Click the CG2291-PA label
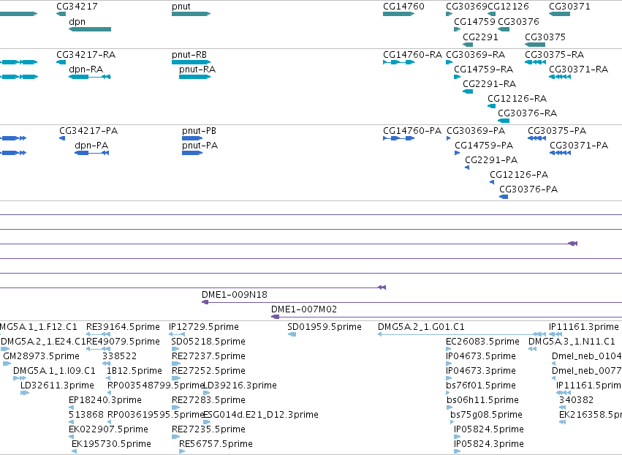The width and height of the screenshot is (622, 455). coord(491,160)
